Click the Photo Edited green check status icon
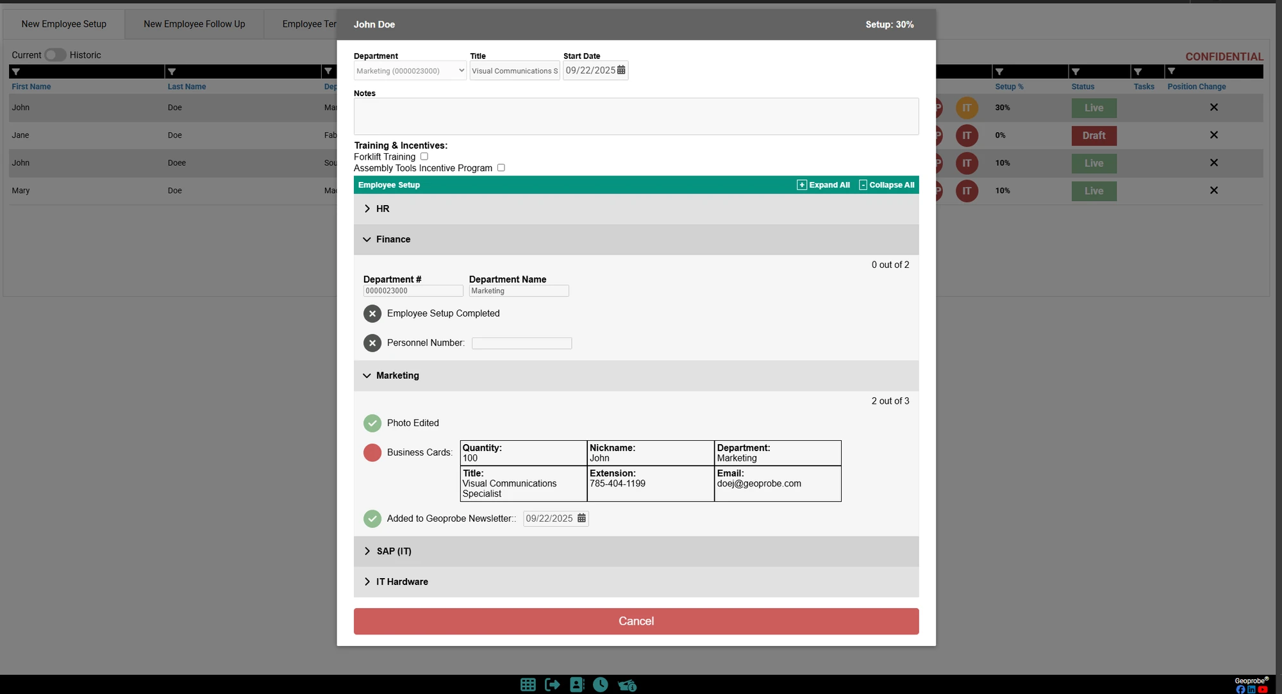Screen dimensions: 1282x694 coord(372,423)
